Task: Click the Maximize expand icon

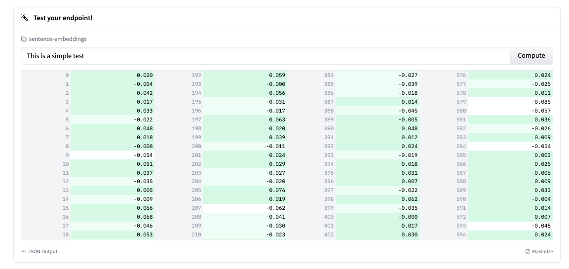Action: 528,252
